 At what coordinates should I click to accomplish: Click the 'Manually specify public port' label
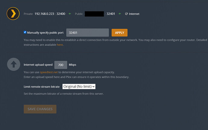[x=45, y=33]
